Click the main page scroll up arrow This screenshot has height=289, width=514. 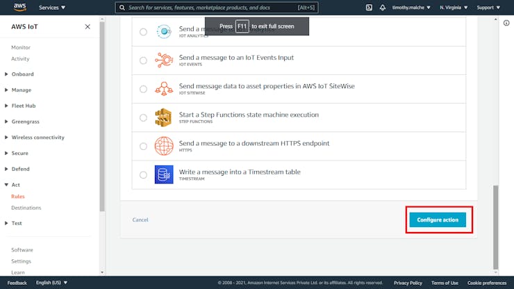pyautogui.click(x=496, y=19)
